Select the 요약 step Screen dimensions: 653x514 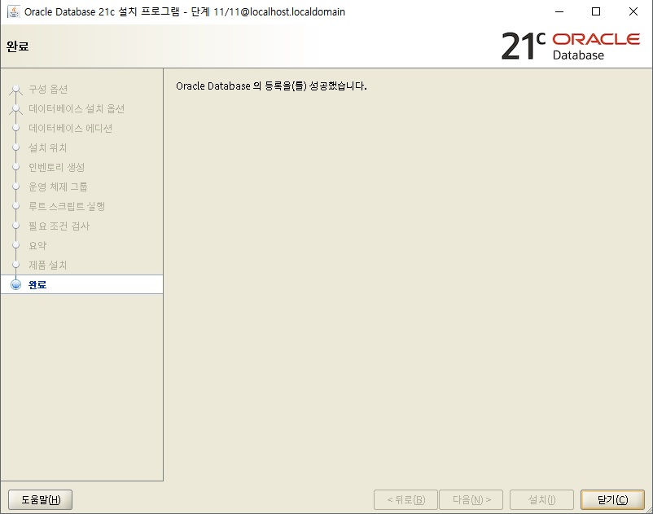[x=37, y=245]
